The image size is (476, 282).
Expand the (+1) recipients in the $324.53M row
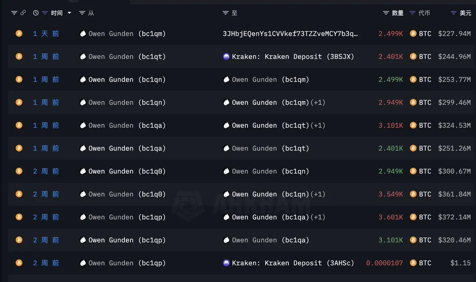(317, 125)
